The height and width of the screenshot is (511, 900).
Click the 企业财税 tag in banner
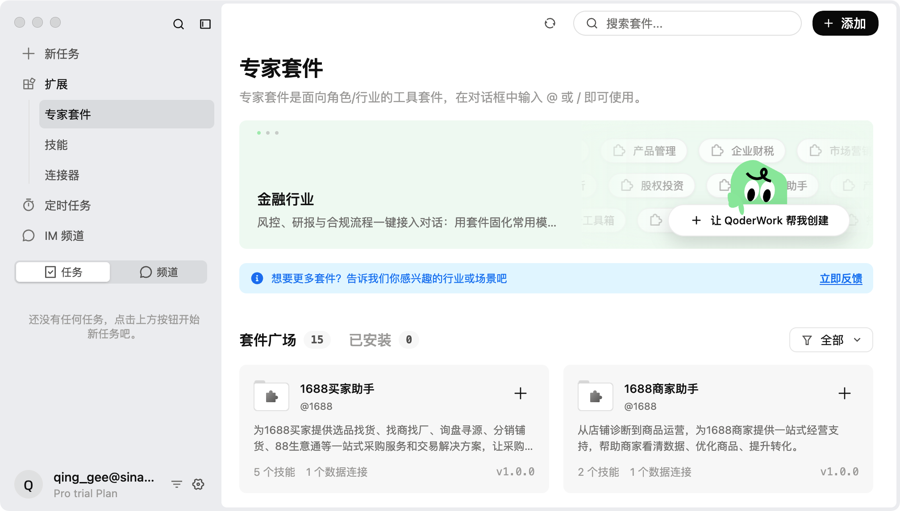pyautogui.click(x=742, y=151)
